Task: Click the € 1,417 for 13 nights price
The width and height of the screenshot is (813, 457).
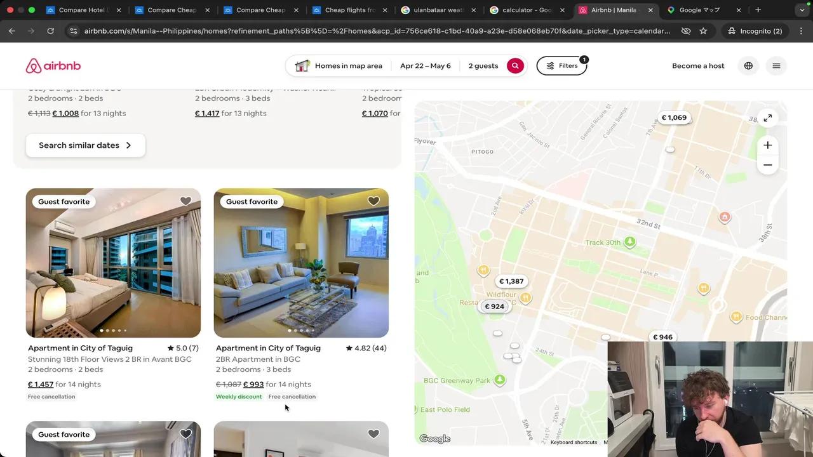Action: pos(231,113)
